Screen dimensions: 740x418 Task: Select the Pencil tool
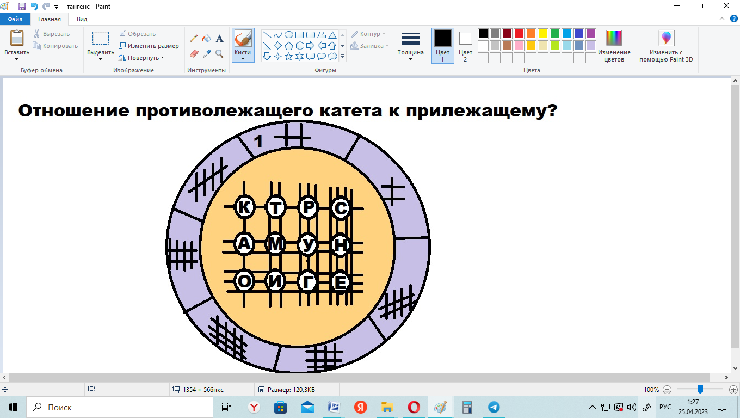click(x=194, y=39)
